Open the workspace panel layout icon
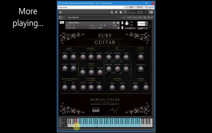 (121, 12)
